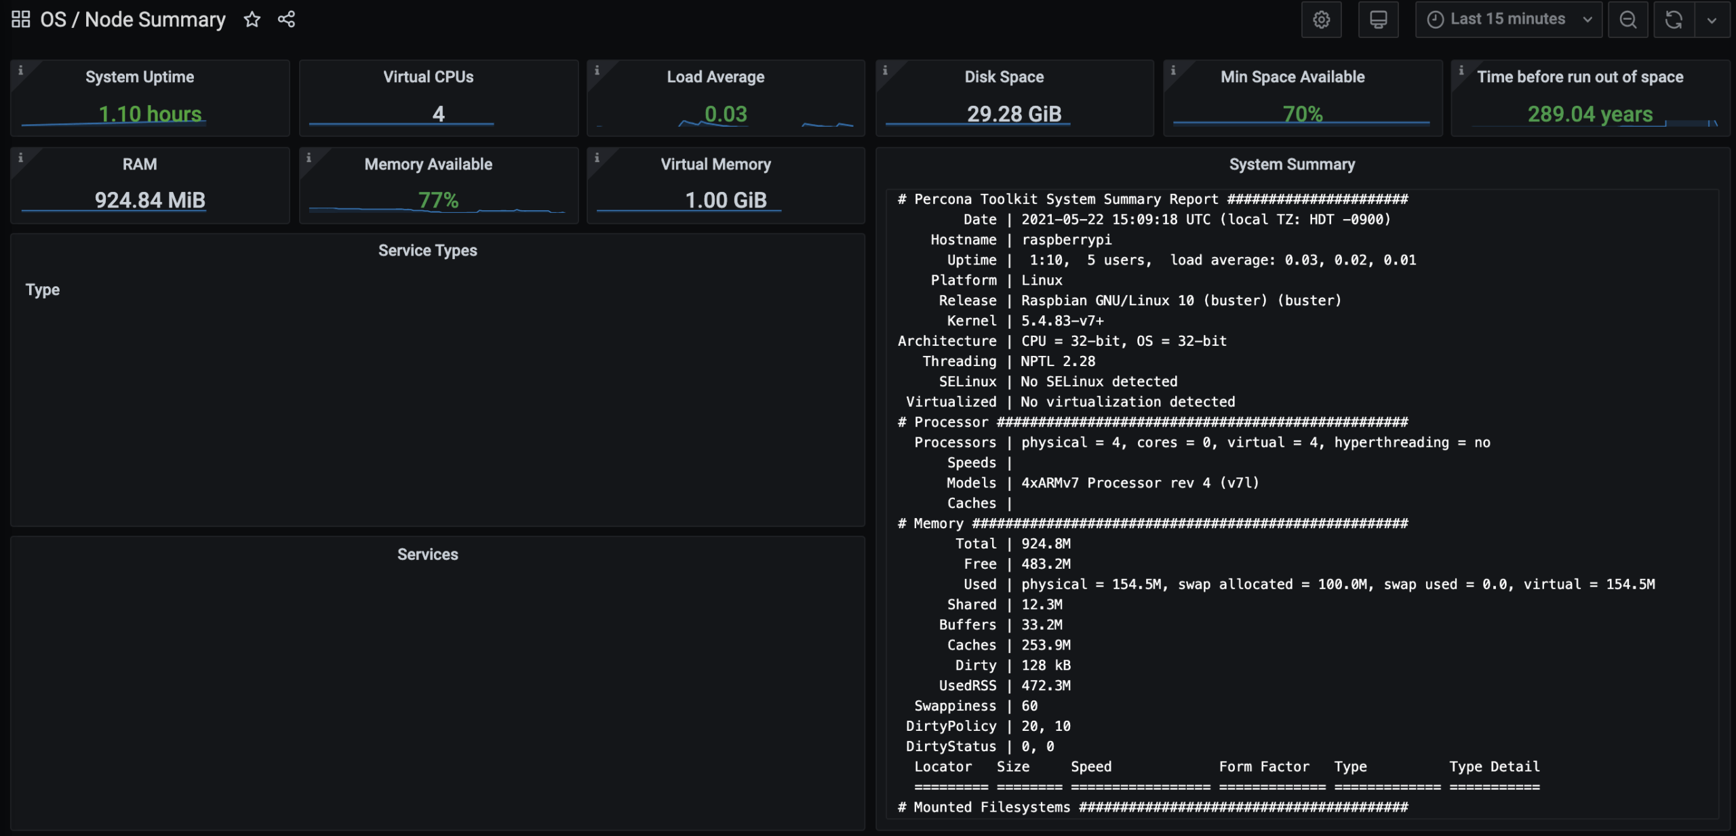Open Services panel title menu
Screen dimensions: 1736x836
(x=427, y=554)
